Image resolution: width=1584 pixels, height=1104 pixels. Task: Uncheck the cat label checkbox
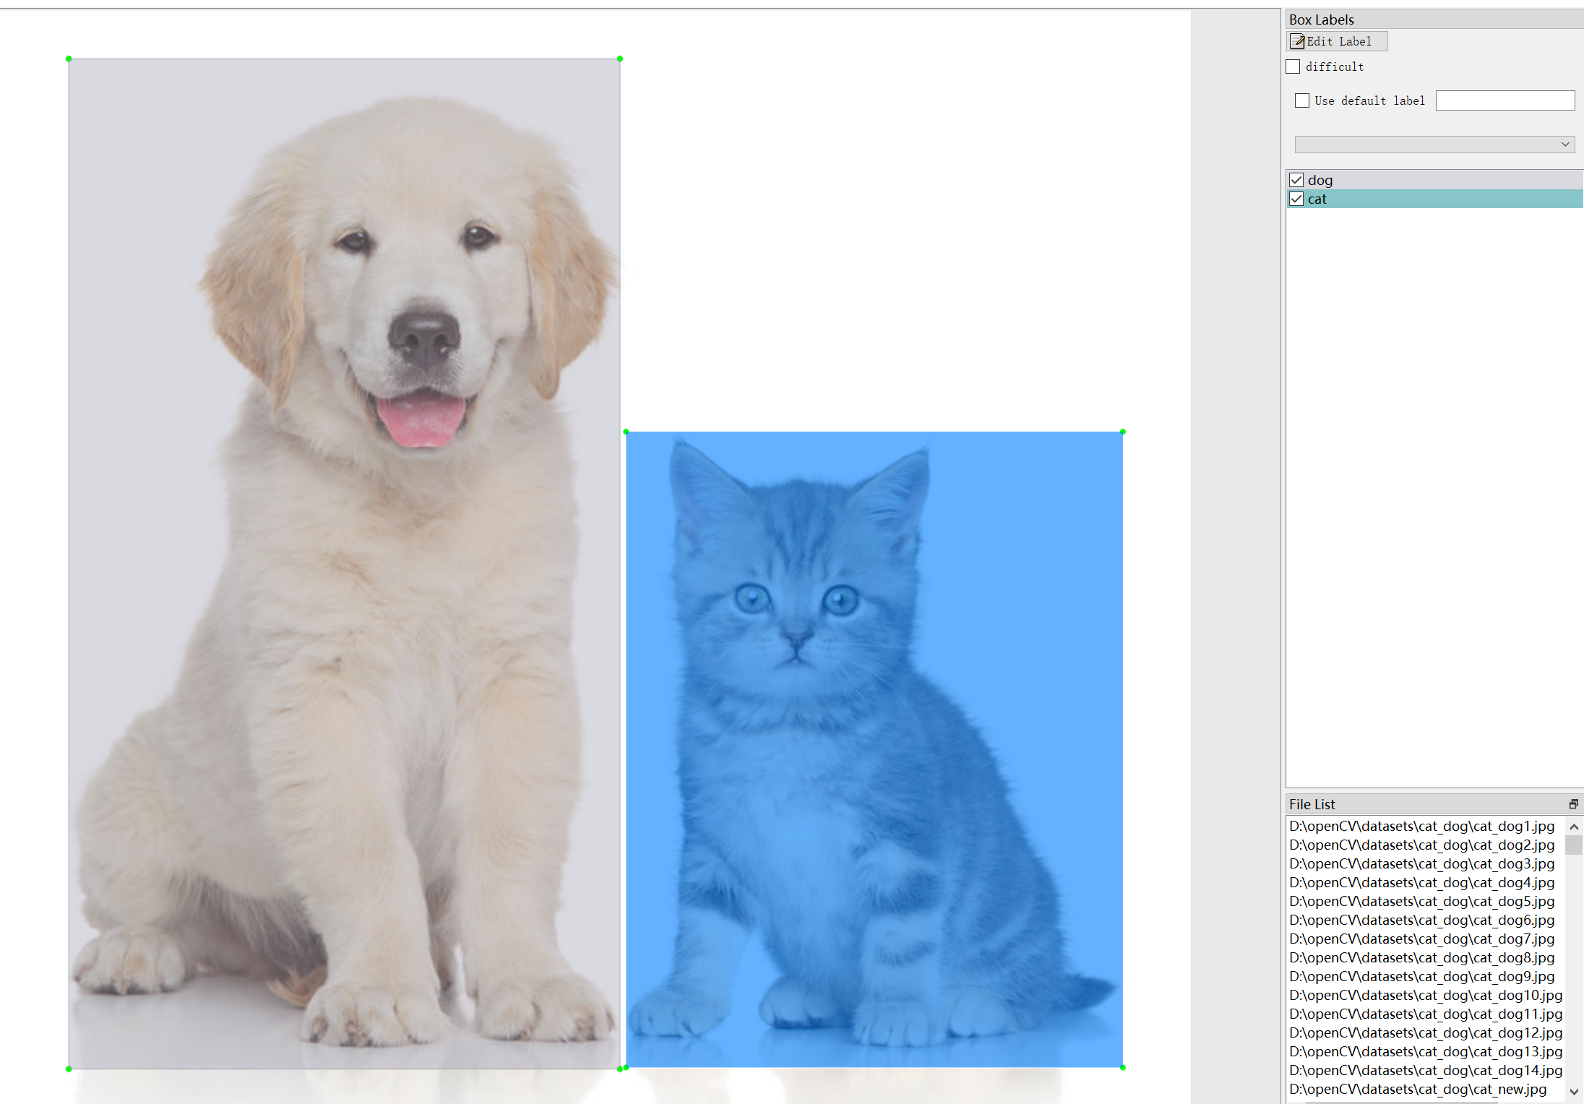point(1296,199)
